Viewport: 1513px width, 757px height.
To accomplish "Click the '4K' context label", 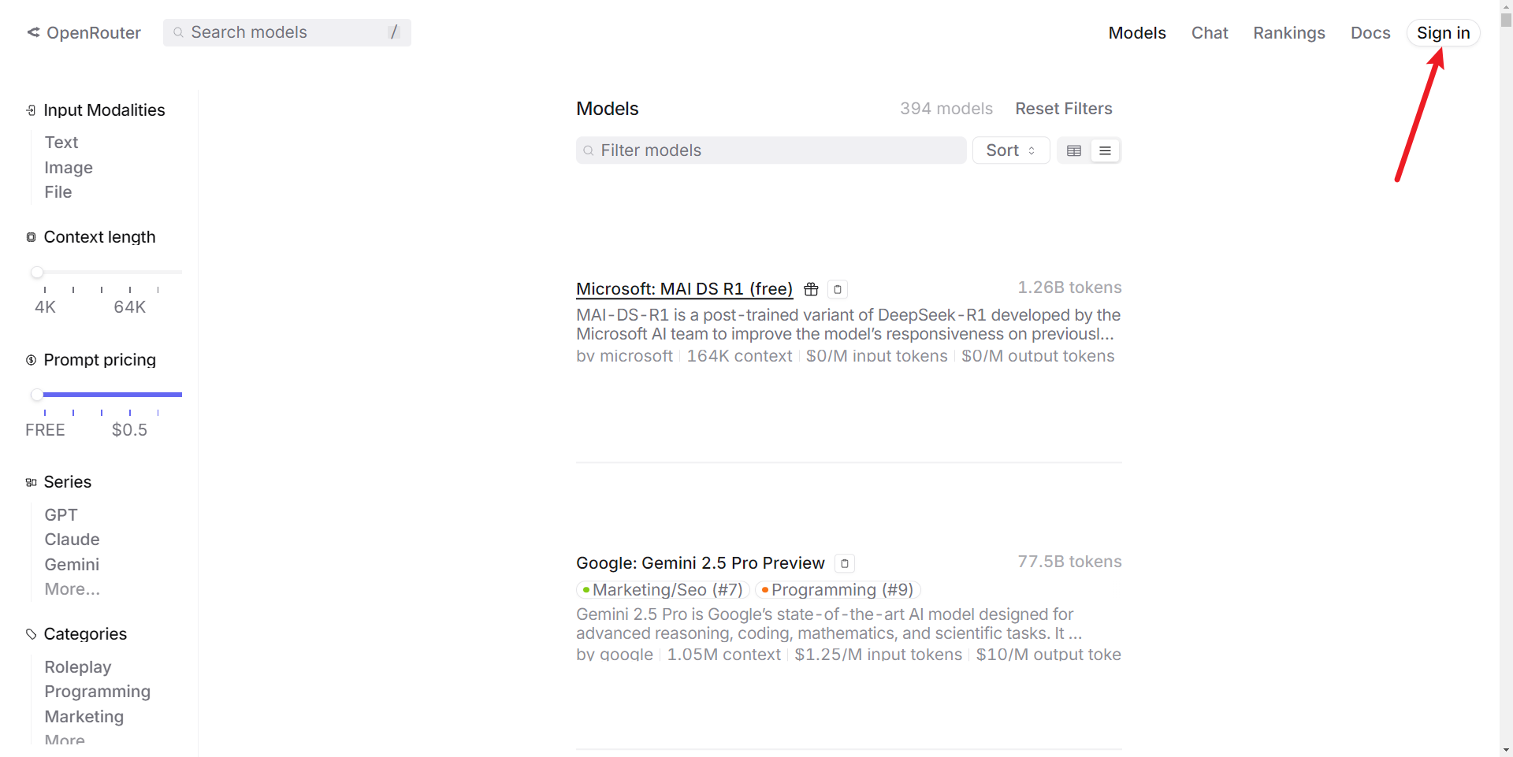I will click(46, 307).
